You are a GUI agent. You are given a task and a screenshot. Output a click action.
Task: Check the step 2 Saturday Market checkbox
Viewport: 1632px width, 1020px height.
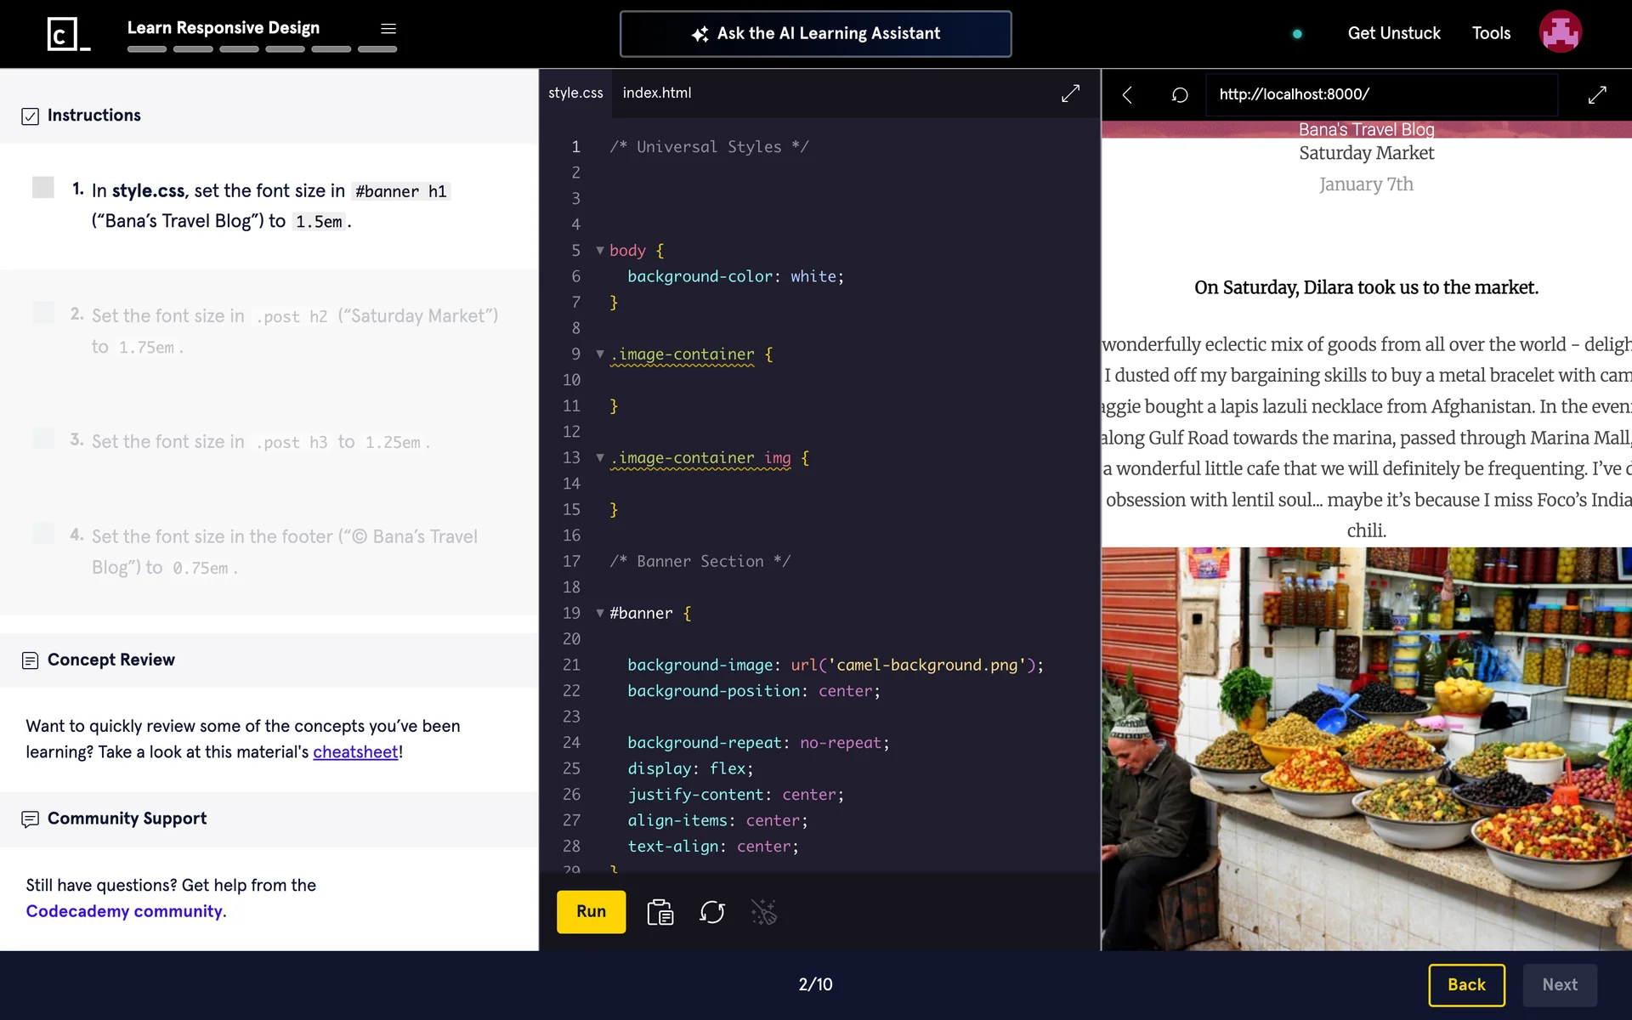click(x=43, y=312)
